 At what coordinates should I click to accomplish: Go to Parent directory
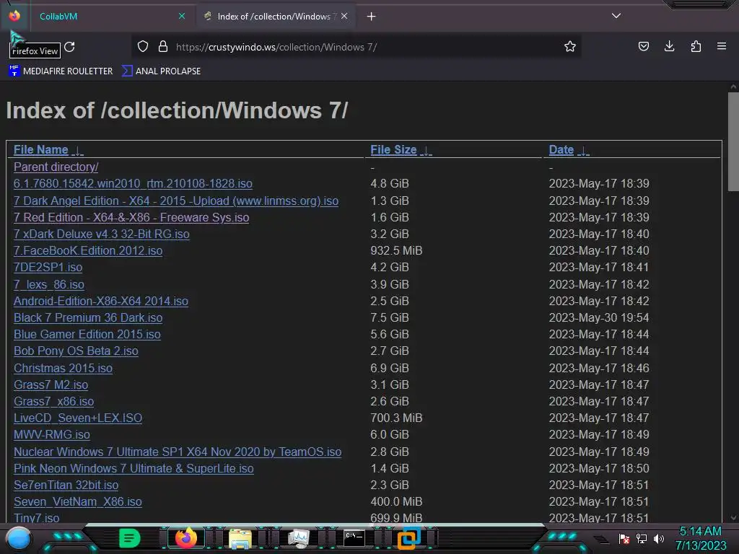[x=56, y=167]
